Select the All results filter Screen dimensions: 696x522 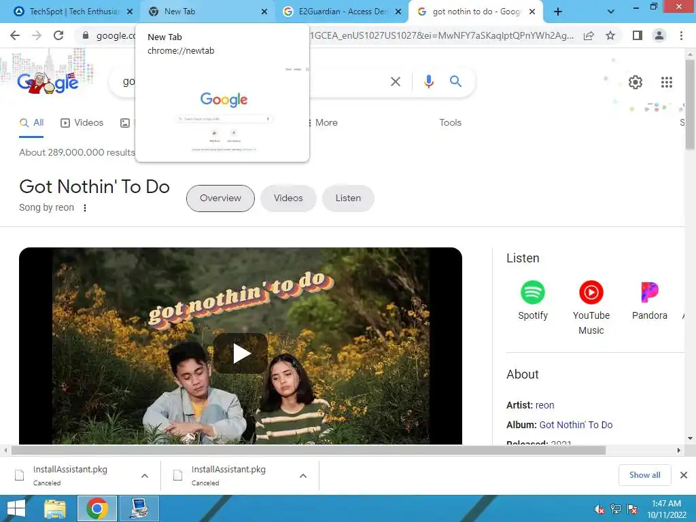(31, 123)
